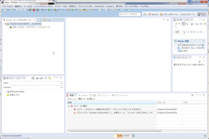This screenshot has height=139, width=209.
Task: Click the Run External Tools icon
Action: click(x=56, y=10)
